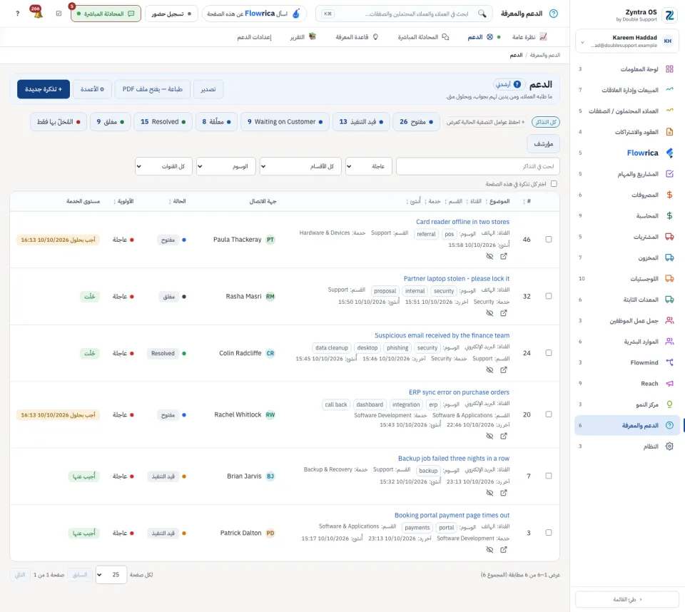Viewport: 685px width, 612px height.
Task: Select the checkbox for ticket 32
Action: click(x=549, y=296)
